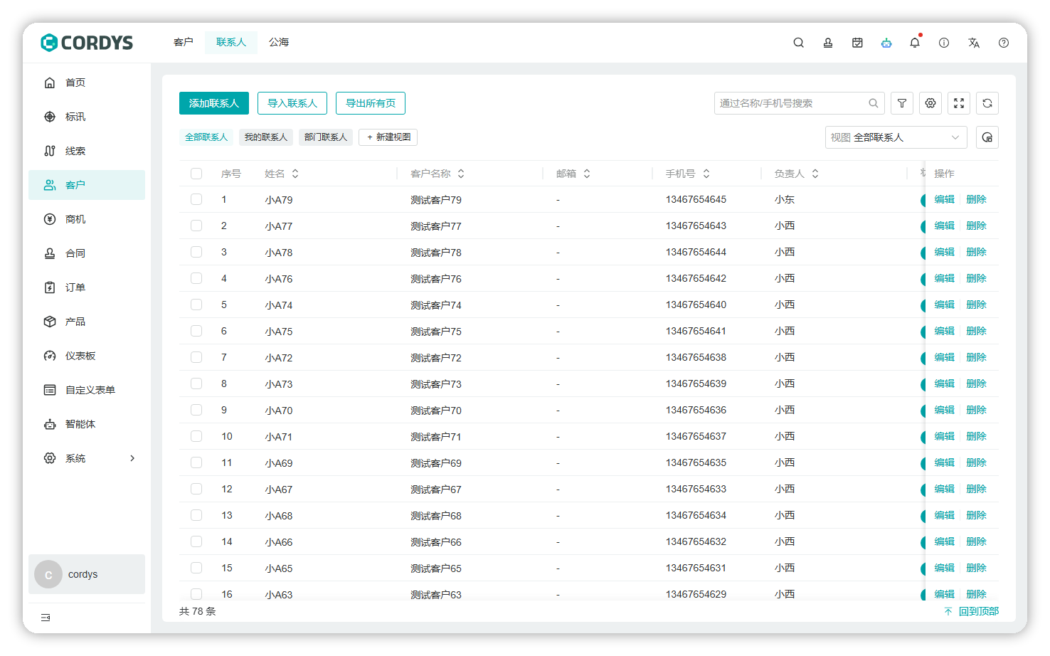1050x656 pixels.
Task: Open the language switch icon
Action: 974,43
